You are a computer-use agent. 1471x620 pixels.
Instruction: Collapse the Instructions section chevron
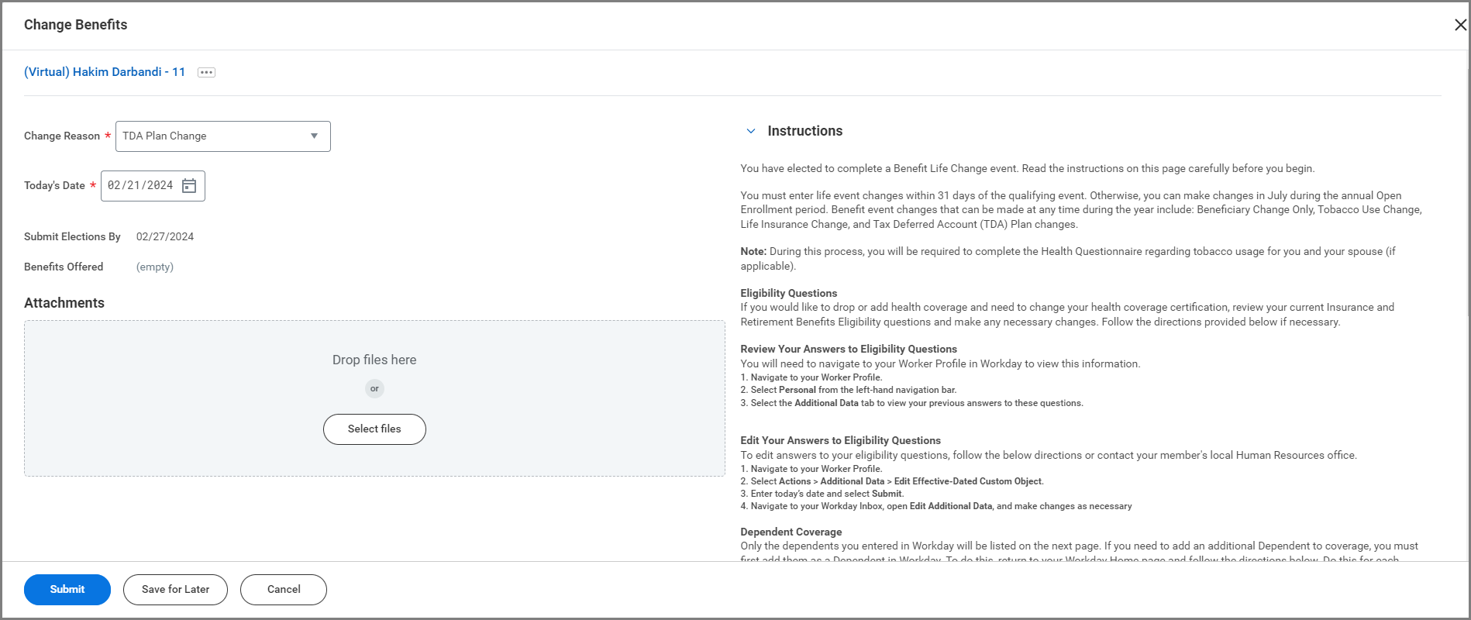750,131
